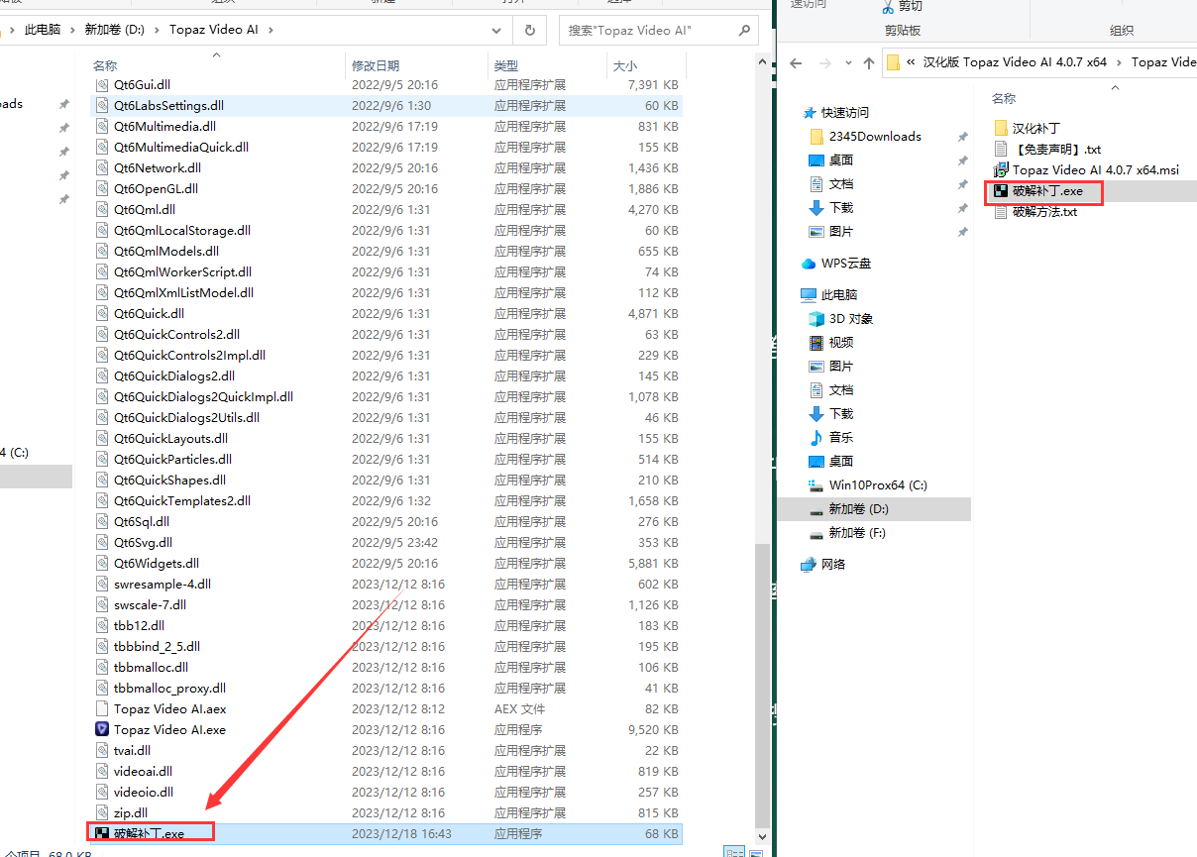This screenshot has width=1197, height=857.
Task: Select the tbbmalloc_proxy.dll file
Action: coord(169,688)
